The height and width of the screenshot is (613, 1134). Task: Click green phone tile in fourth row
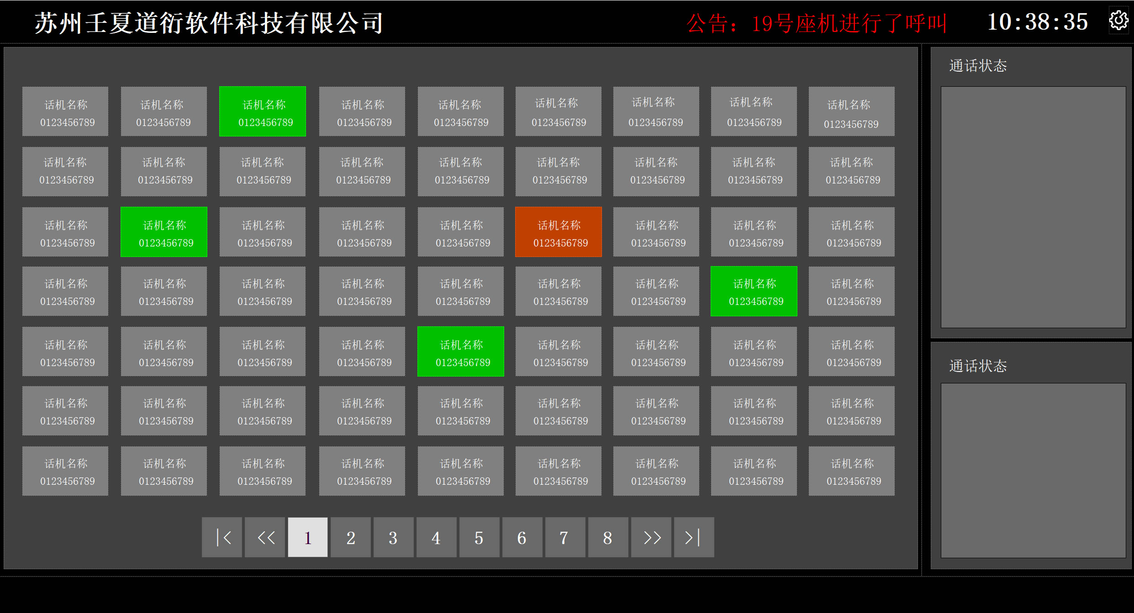coord(754,292)
